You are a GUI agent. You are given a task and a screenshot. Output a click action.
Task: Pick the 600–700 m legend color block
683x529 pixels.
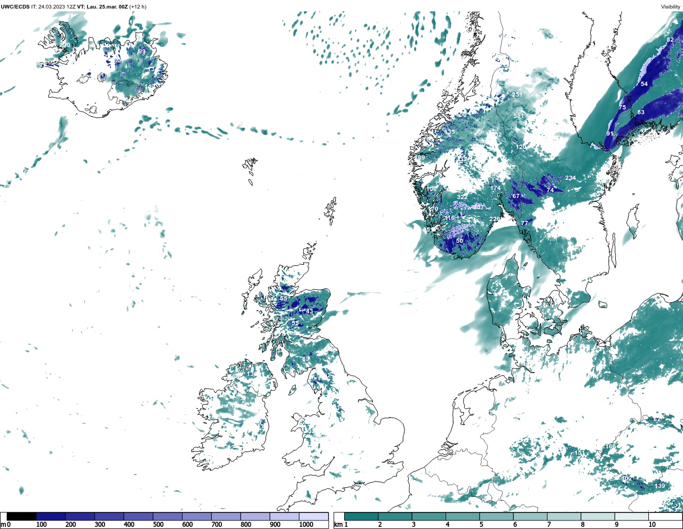[196, 517]
